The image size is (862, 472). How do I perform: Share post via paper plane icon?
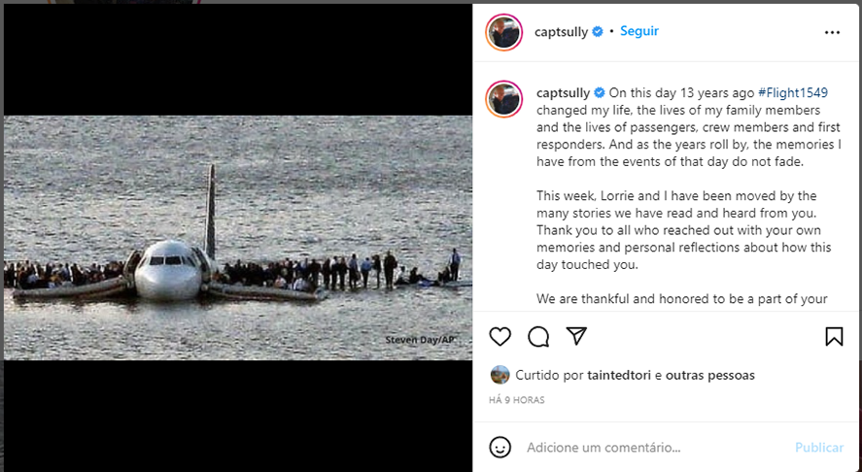[x=576, y=337]
